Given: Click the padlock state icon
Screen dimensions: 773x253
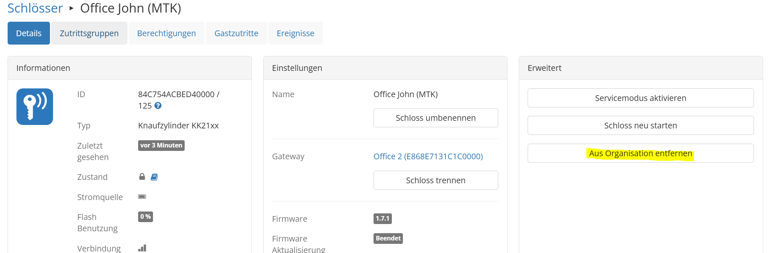Looking at the screenshot, I should [142, 176].
